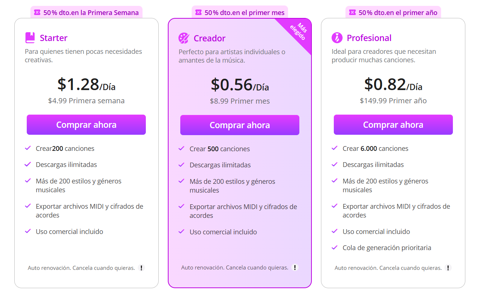Buy the Starter plan with Comprar ahora
This screenshot has width=480, height=290.
[86, 124]
